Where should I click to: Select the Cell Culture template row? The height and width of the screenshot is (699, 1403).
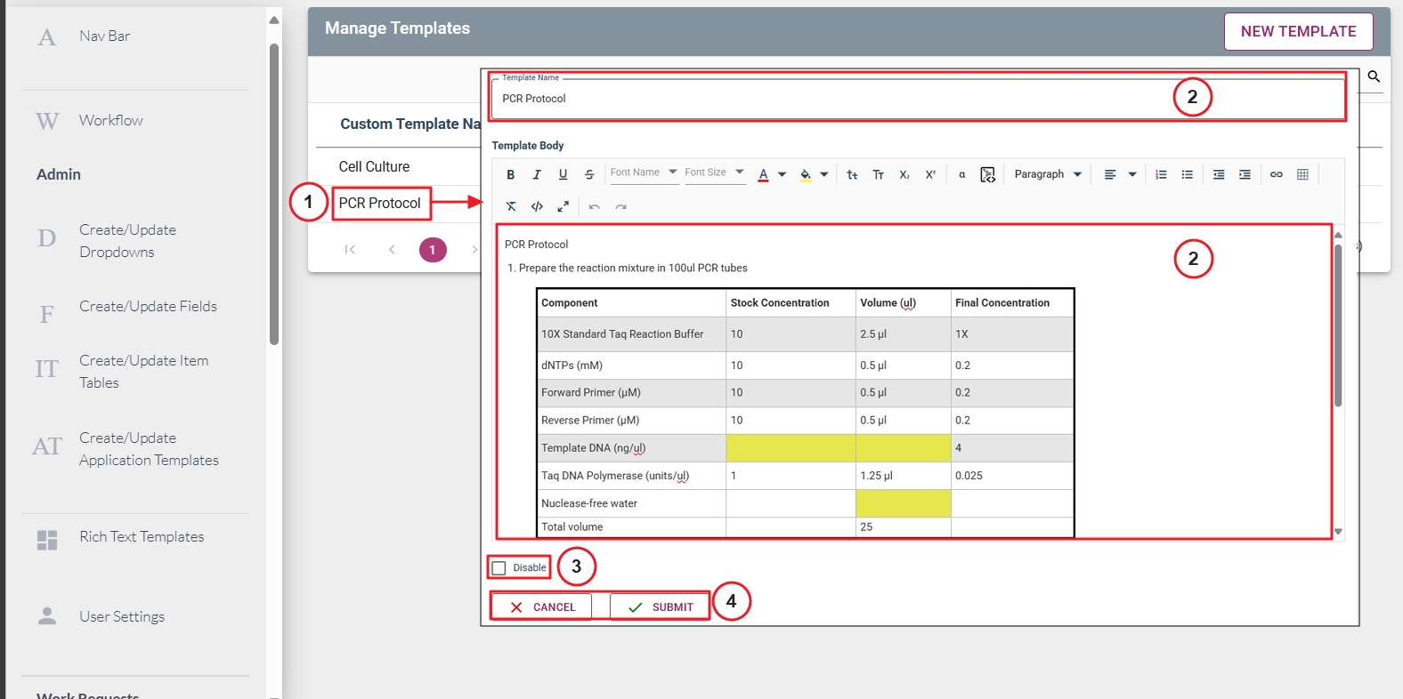tap(374, 167)
